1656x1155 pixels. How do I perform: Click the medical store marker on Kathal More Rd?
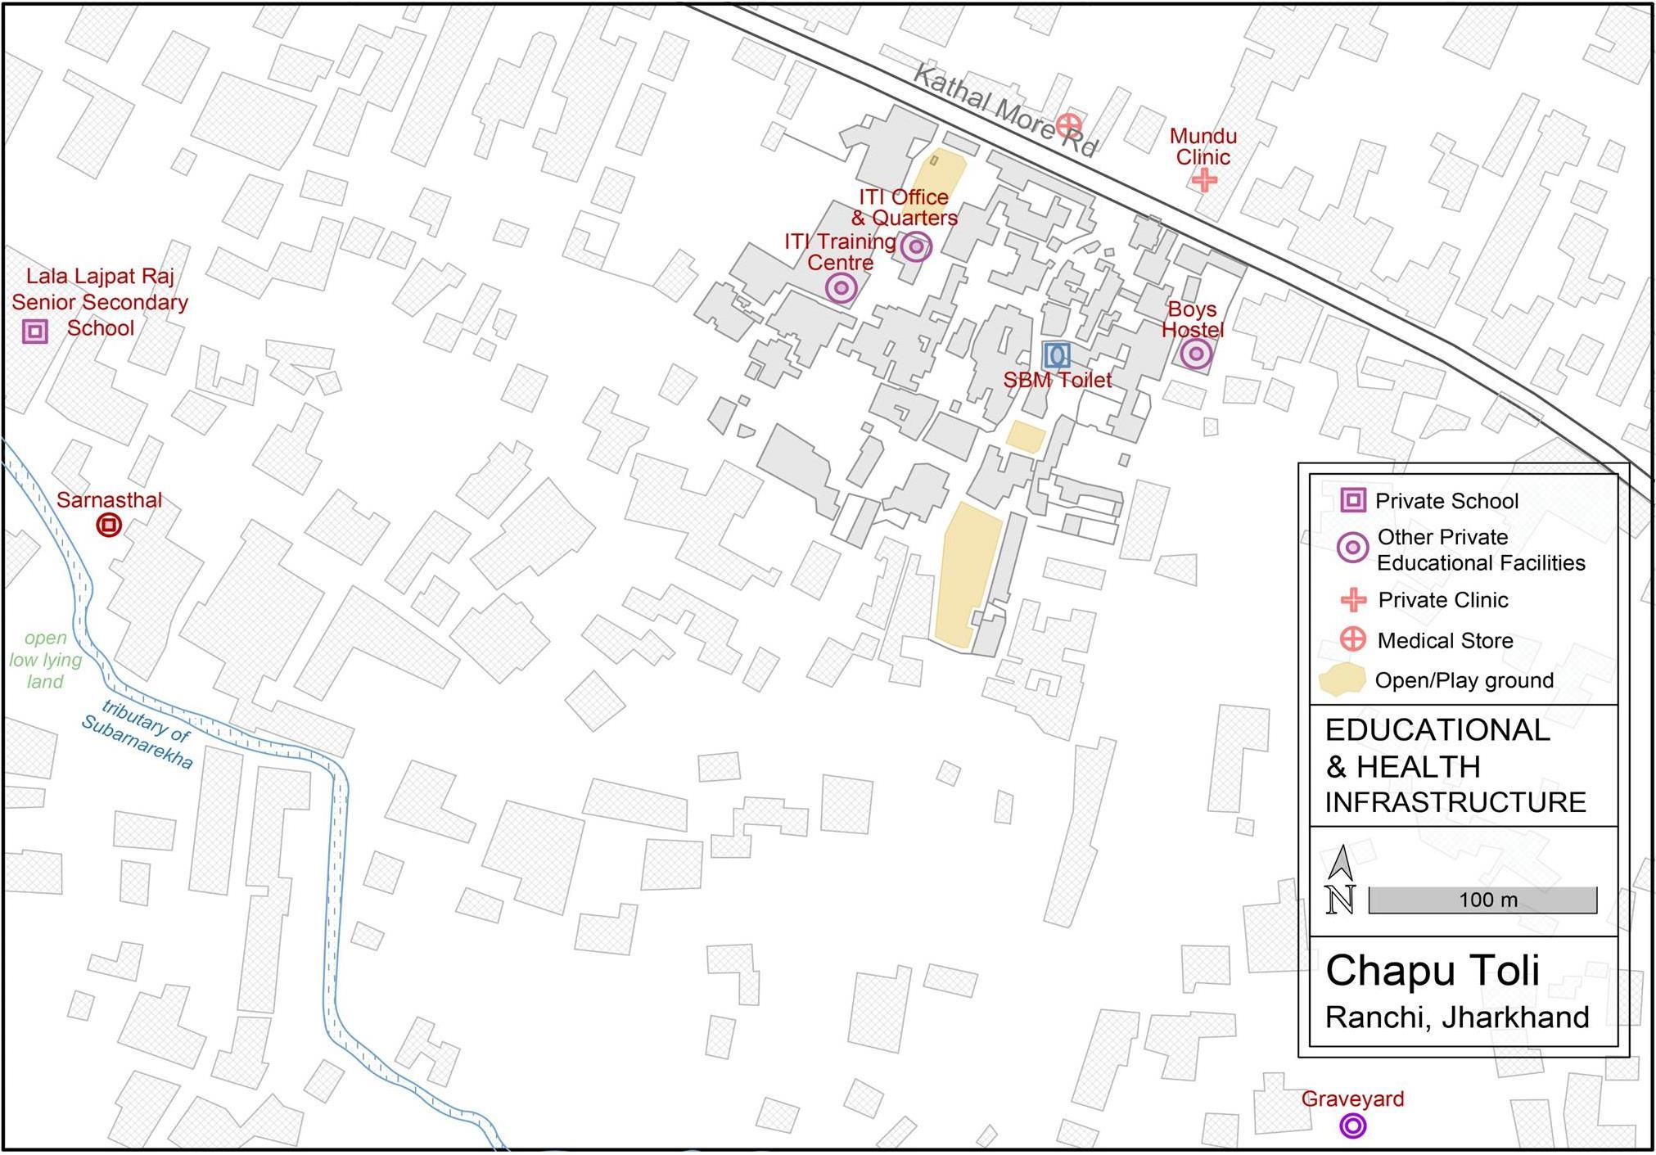point(1068,125)
